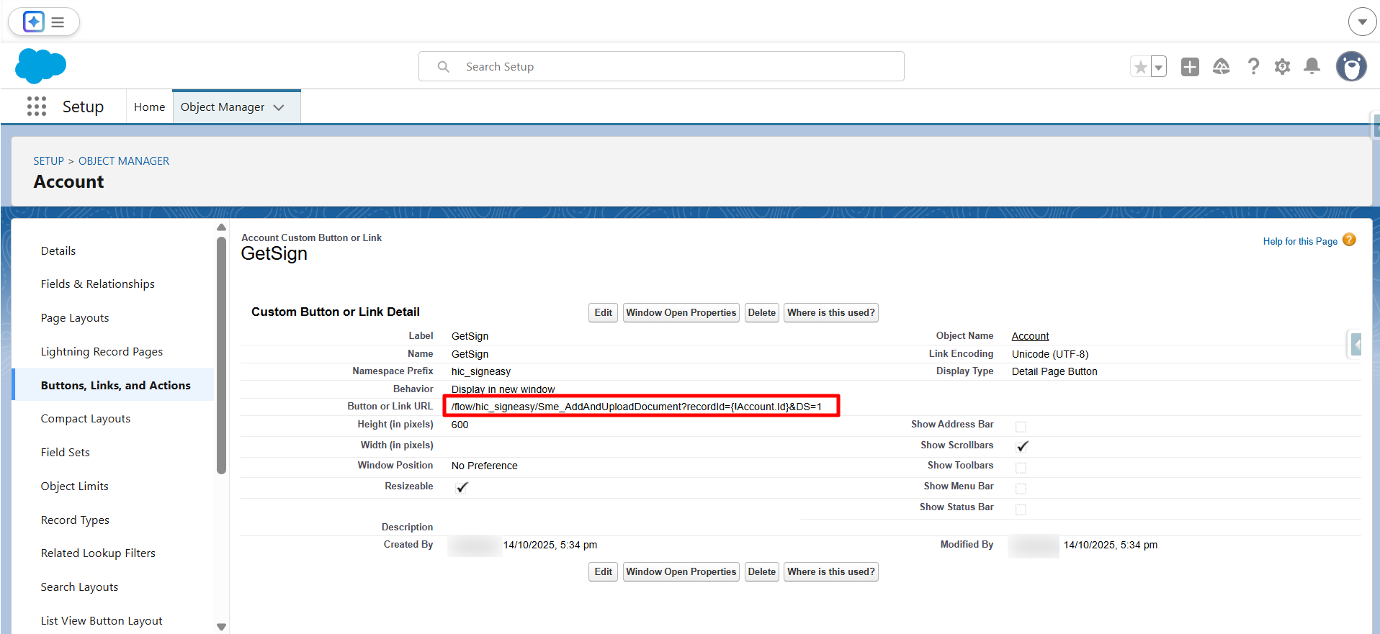Click the bottom Window Open Properties button
Screen dimensions: 1380x634
point(681,572)
